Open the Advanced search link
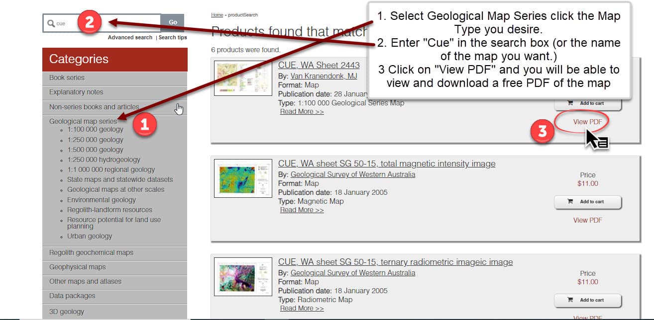The image size is (654, 320). click(130, 37)
